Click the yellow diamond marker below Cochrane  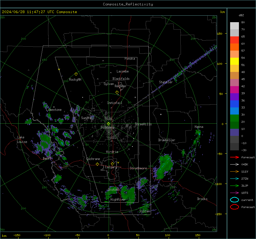[97, 164]
